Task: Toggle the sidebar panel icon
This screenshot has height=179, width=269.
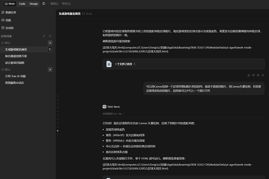Action: pyautogui.click(x=44, y=4)
